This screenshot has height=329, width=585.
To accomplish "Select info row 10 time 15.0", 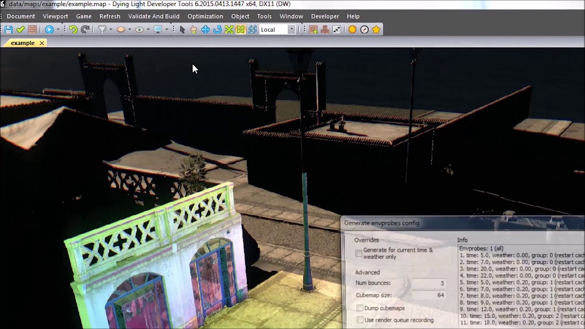I will pos(522,316).
